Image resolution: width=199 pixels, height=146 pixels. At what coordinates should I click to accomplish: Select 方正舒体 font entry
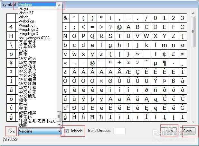tap(37, 42)
